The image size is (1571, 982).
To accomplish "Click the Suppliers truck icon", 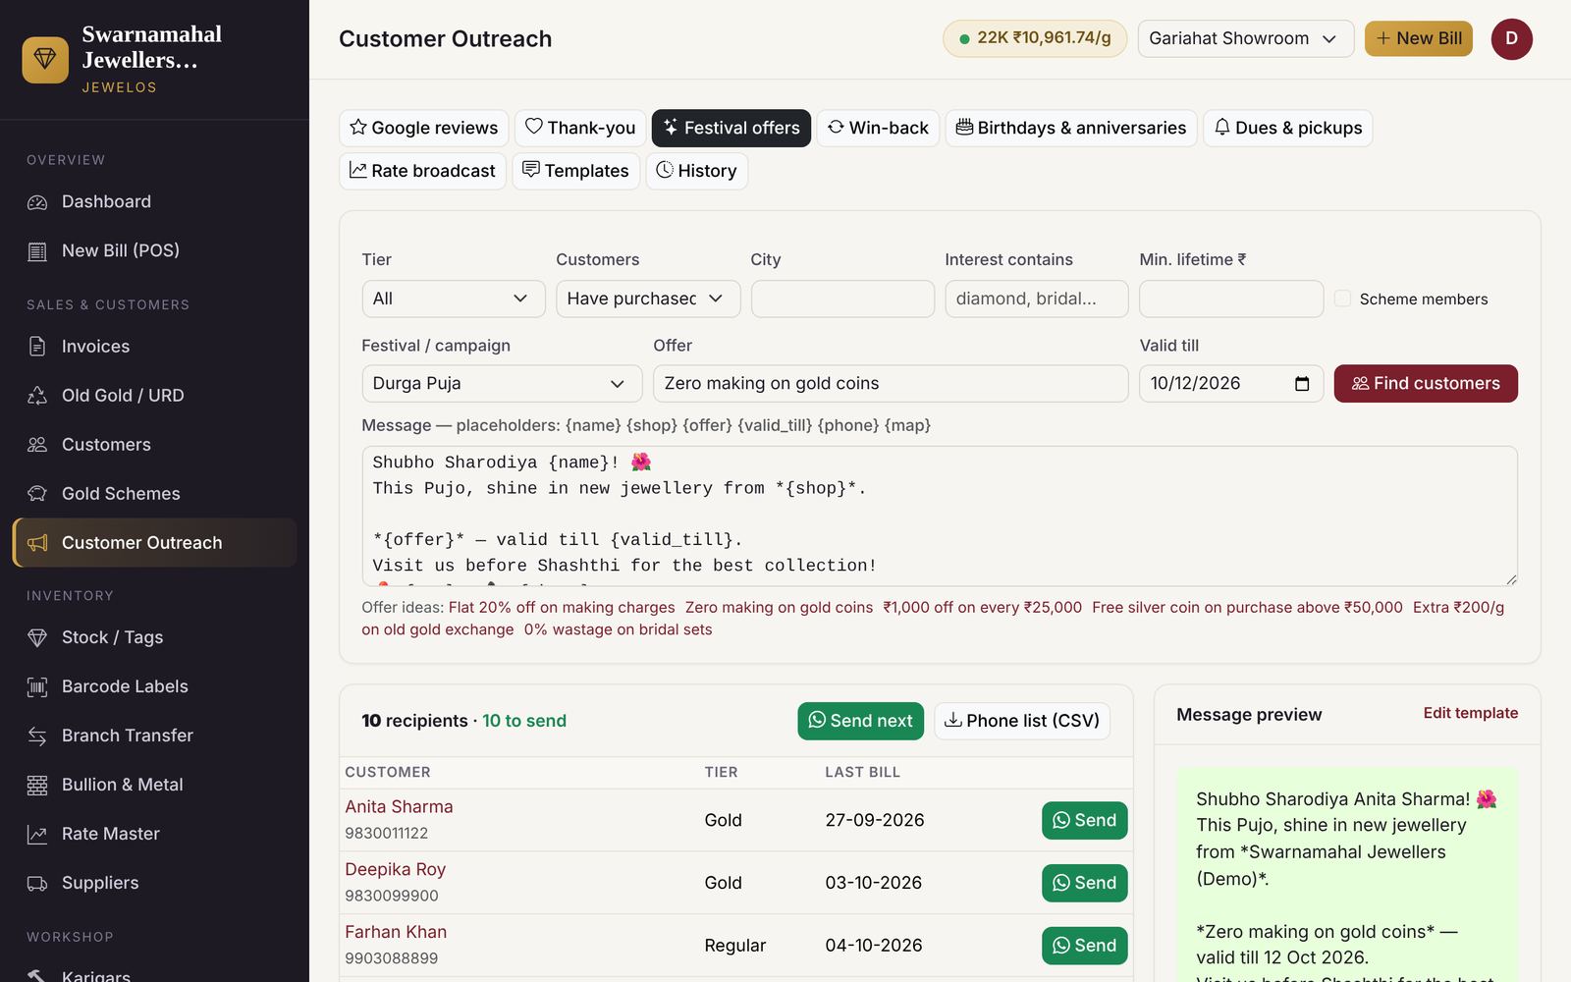I will pos(37,884).
